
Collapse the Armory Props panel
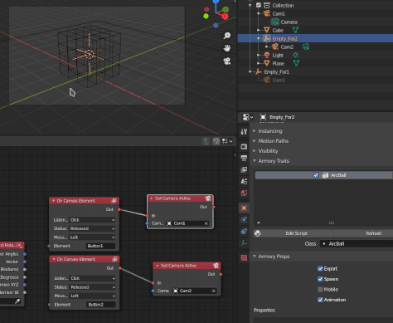[254, 257]
